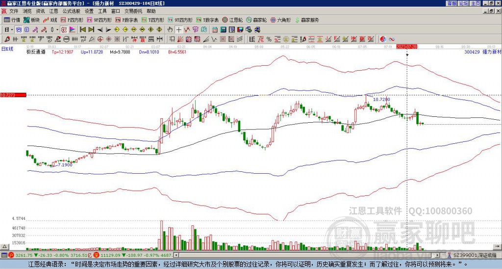Open the T四方形 tool
502x269 pixels.
click(x=153, y=20)
